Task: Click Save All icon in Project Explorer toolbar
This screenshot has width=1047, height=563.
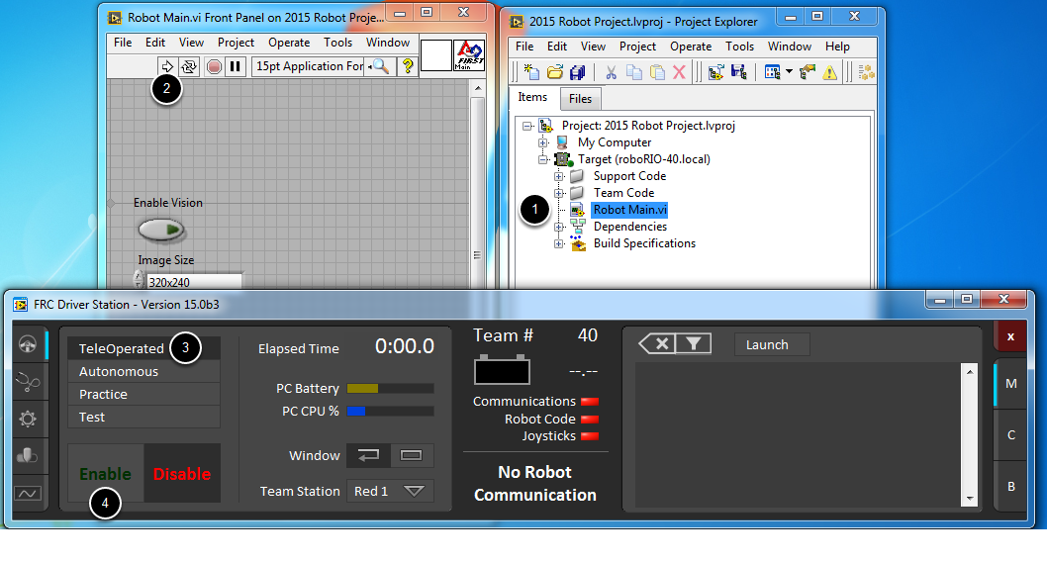Action: pos(578,72)
